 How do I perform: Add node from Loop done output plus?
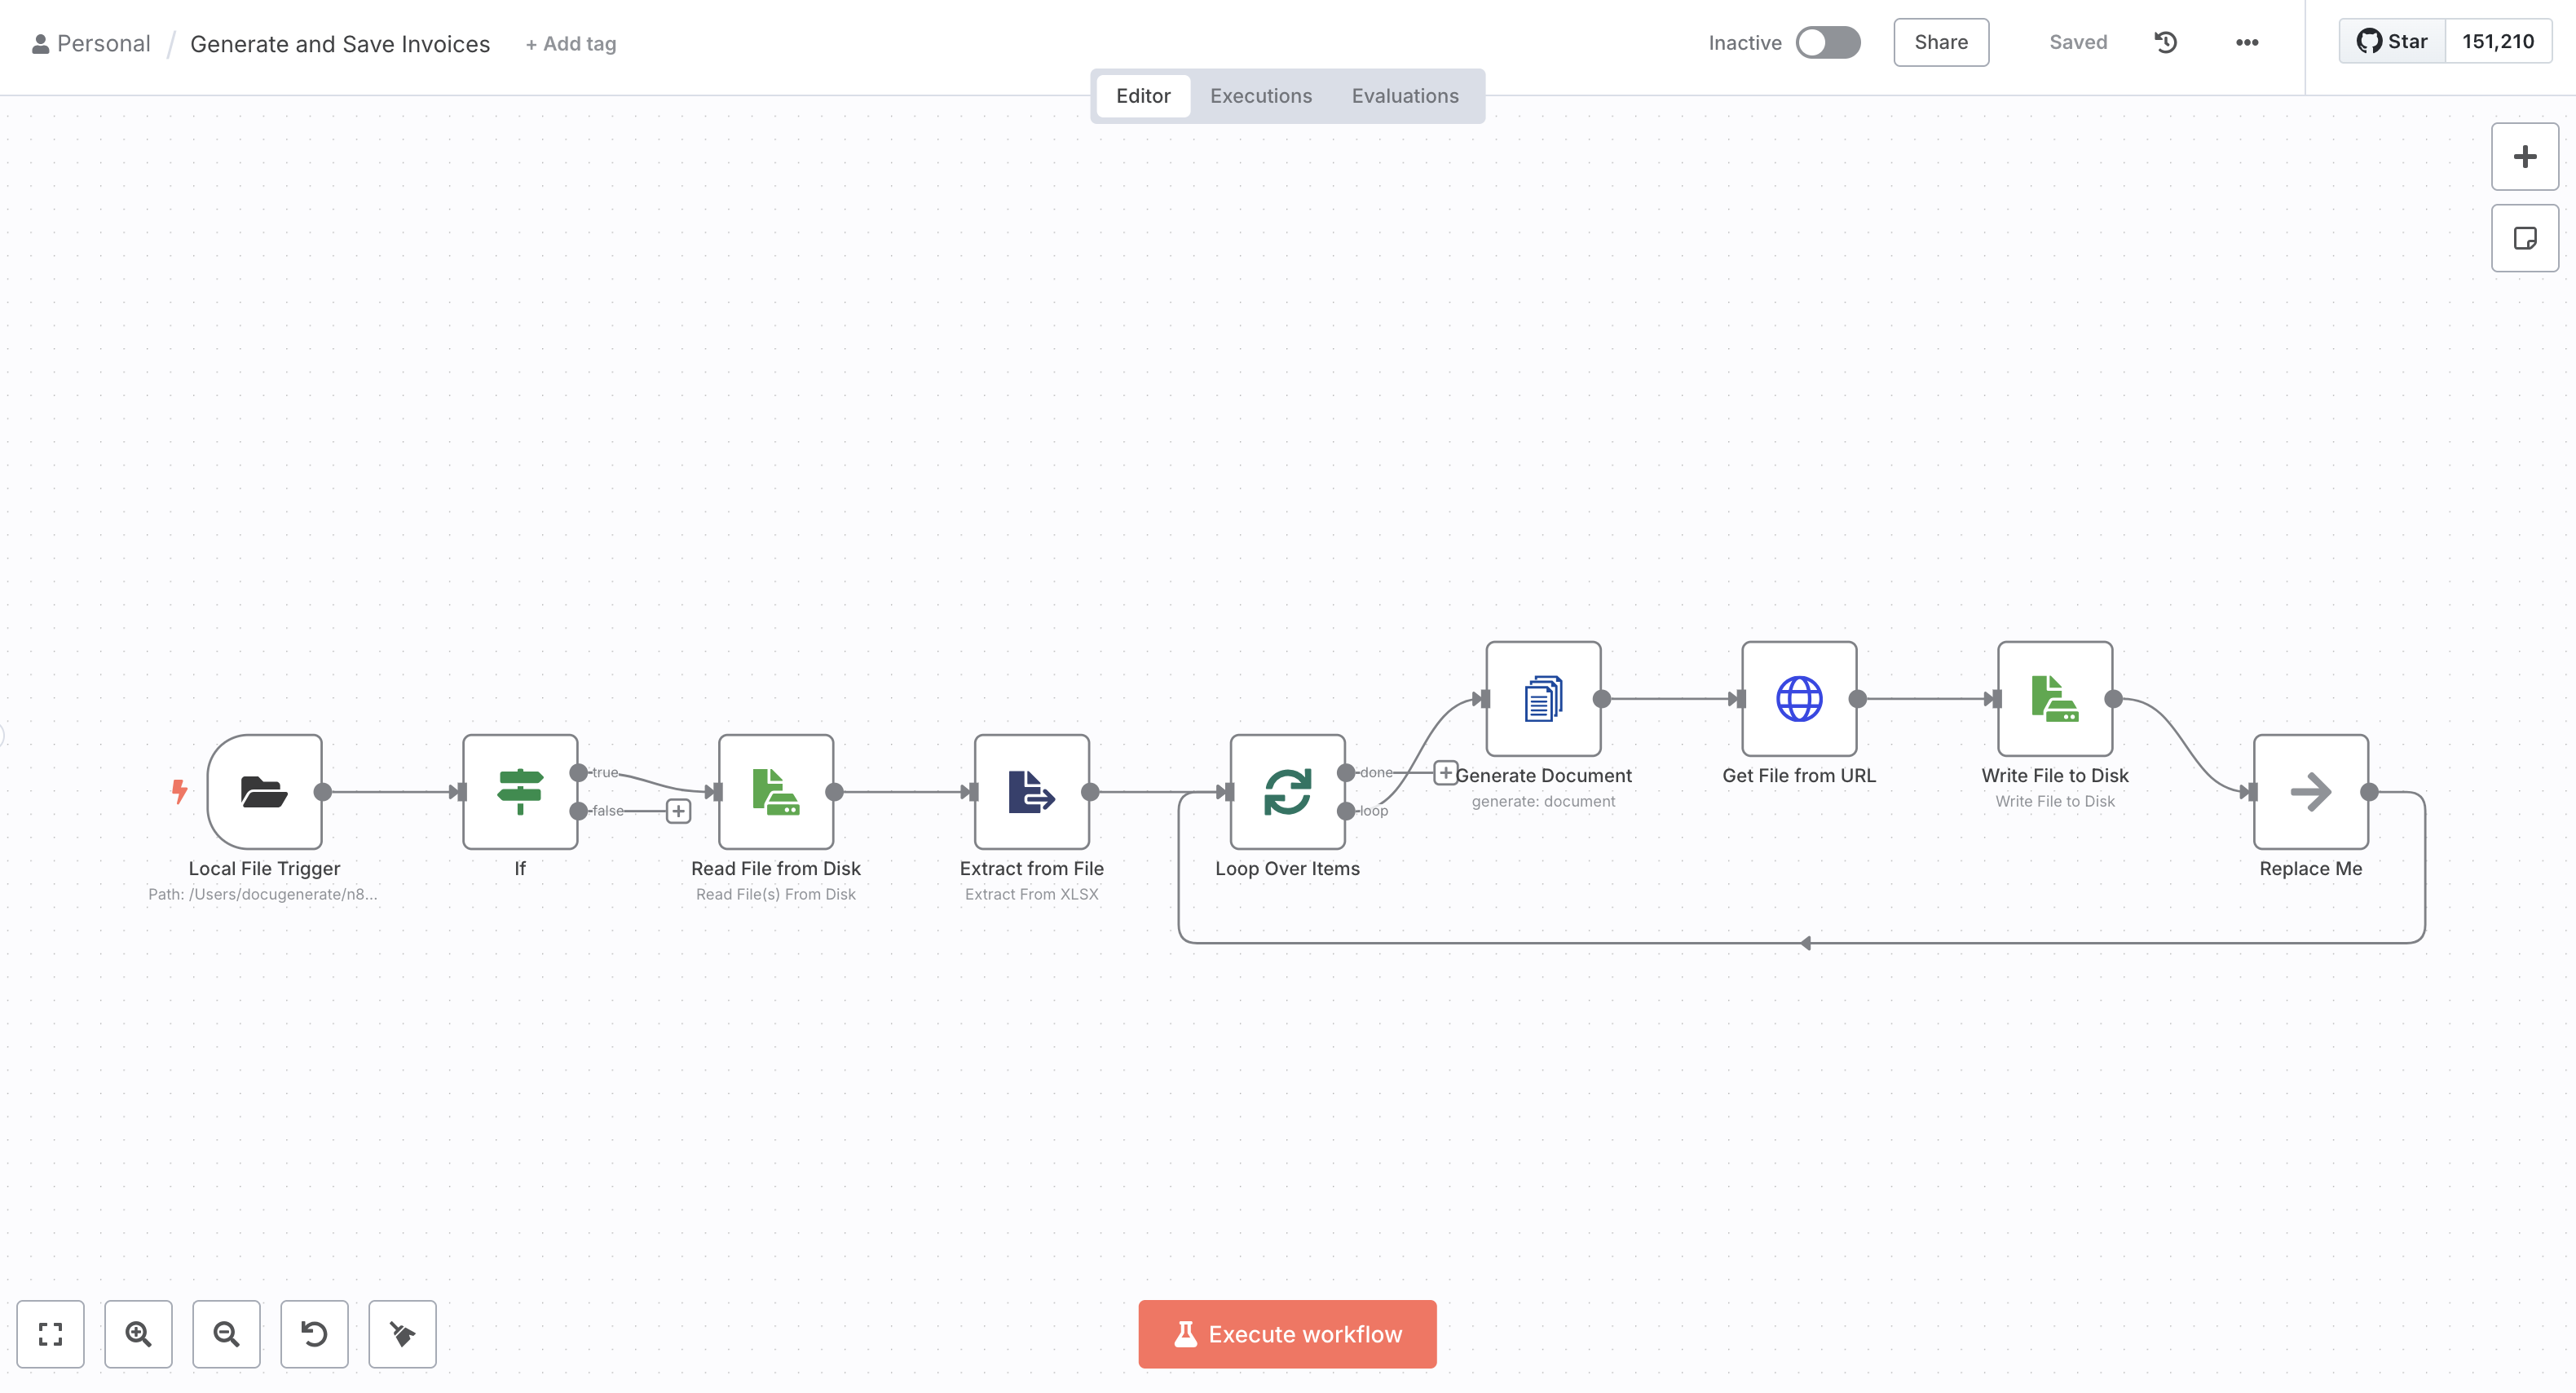pos(1445,772)
